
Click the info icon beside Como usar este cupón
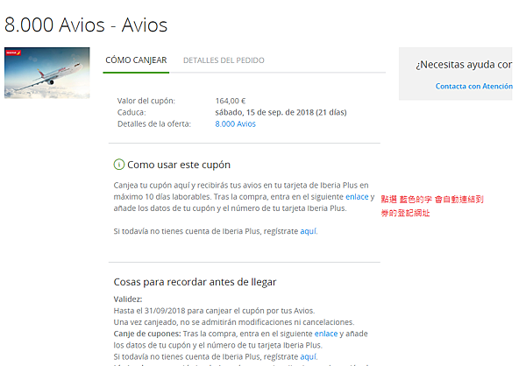click(x=119, y=165)
